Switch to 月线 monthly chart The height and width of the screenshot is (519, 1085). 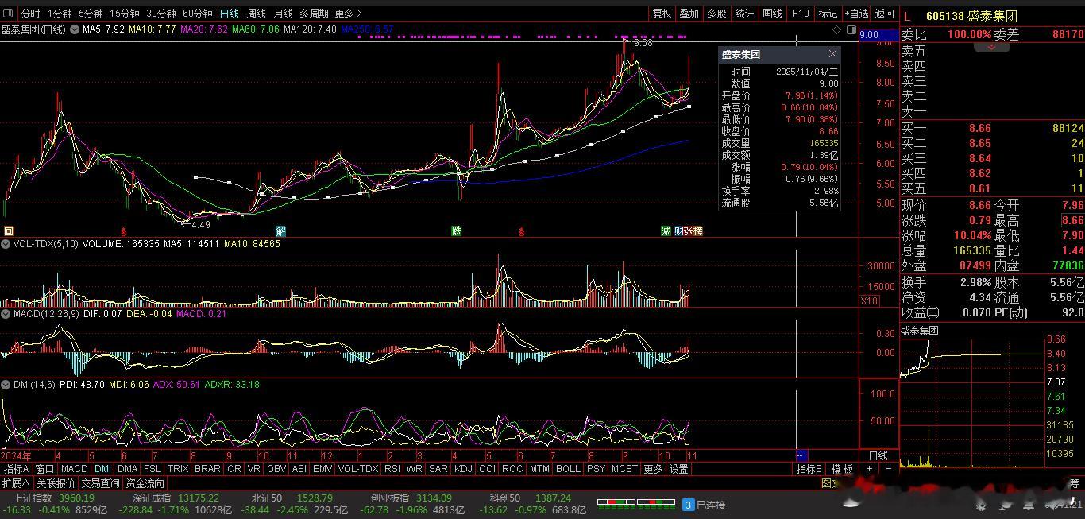284,14
